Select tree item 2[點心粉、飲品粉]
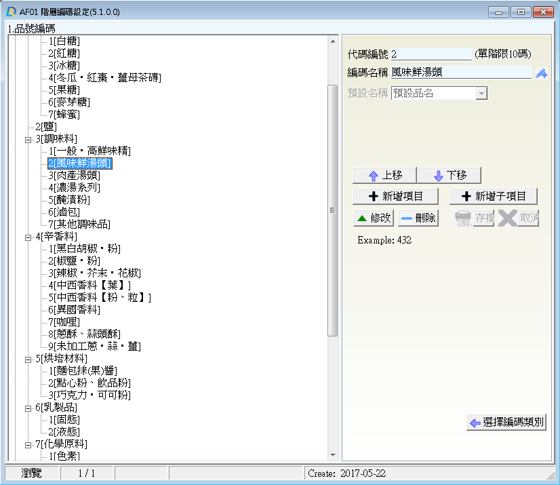 click(x=89, y=383)
